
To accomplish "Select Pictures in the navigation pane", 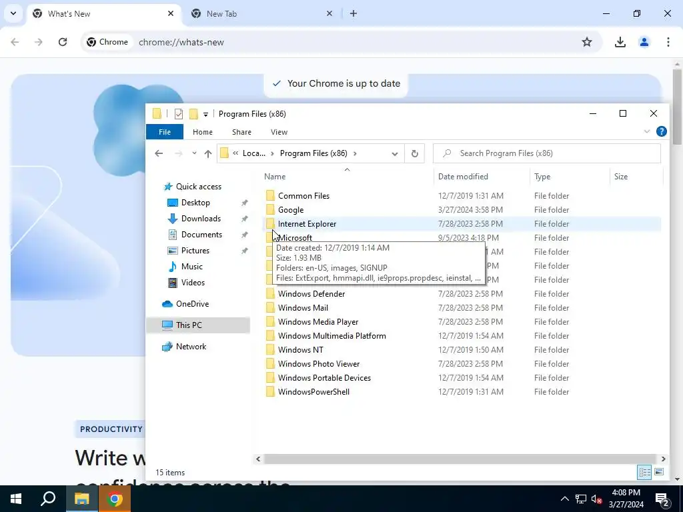I will (195, 251).
